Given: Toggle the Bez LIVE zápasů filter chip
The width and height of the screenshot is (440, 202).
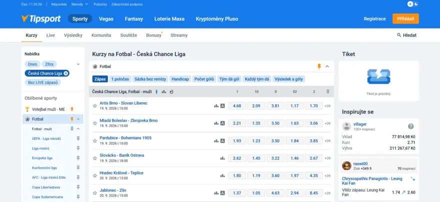Looking at the screenshot, I should 42,82.
